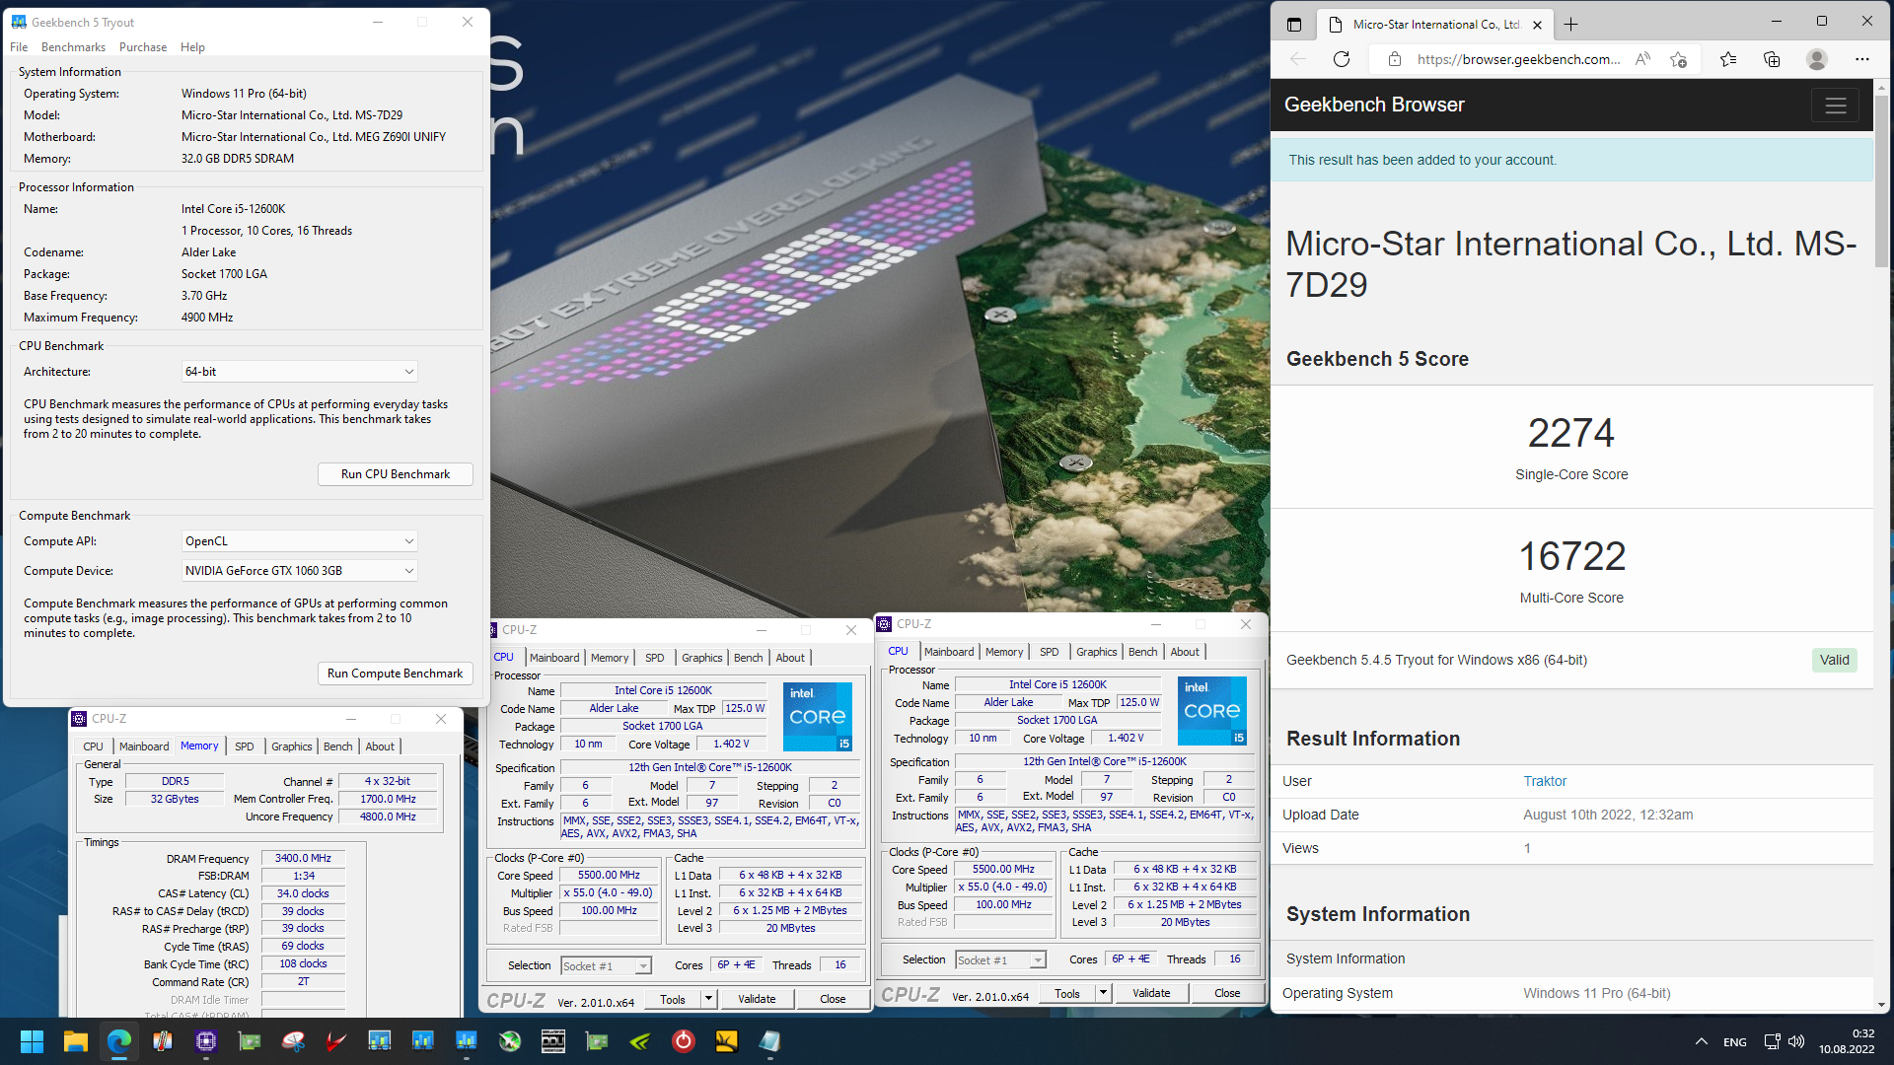Expand Tools dropdown arrow in right CPU-Z

pyautogui.click(x=1103, y=994)
